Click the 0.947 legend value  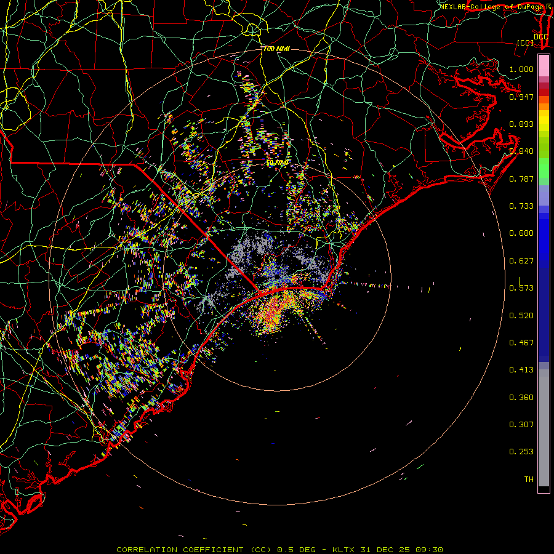click(521, 97)
